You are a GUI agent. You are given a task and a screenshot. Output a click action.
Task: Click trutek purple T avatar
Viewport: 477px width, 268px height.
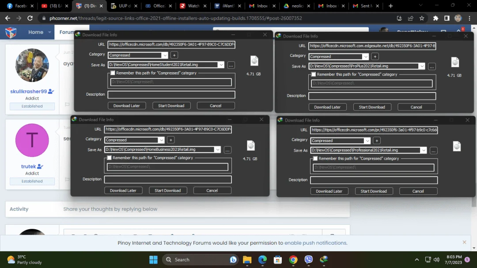tap(32, 140)
